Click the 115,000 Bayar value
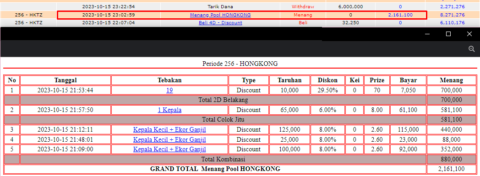Viewport: 480px width, 176px height. 408,129
